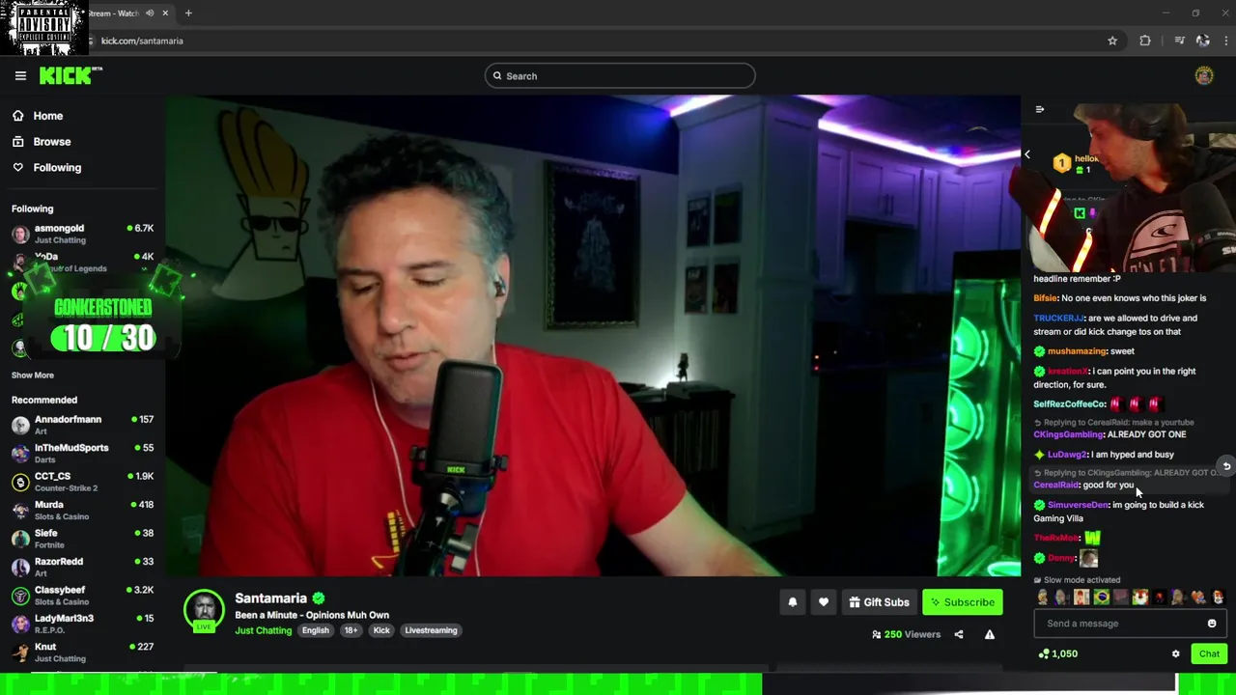Open a new browser tab
Viewport: 1236px width, 695px height.
188,14
